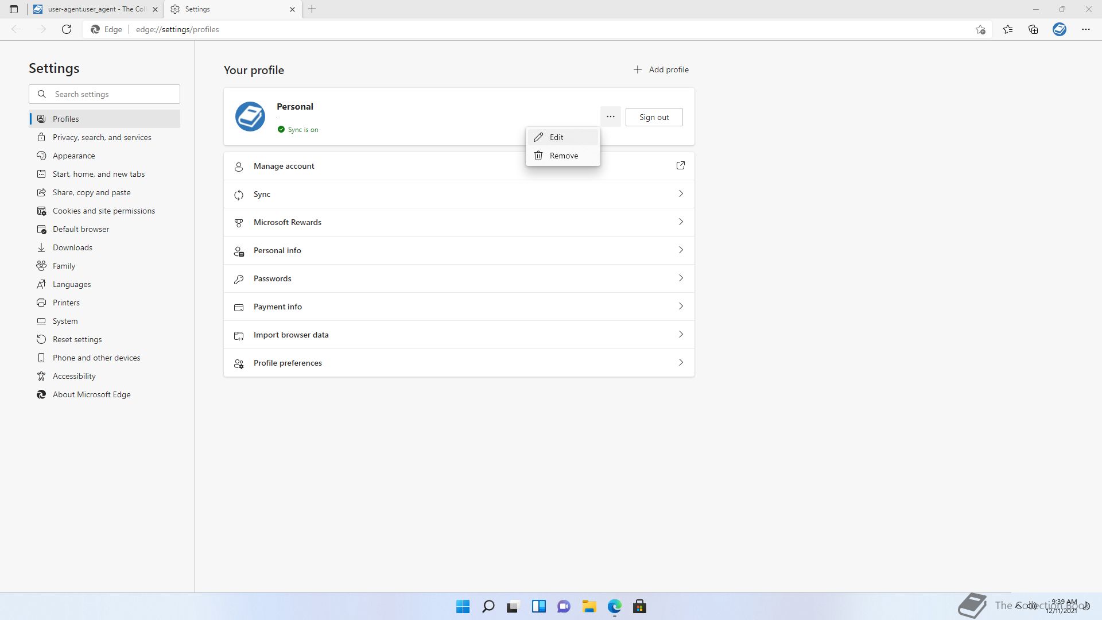Viewport: 1102px width, 620px height.
Task: Open Start, home, and new tabs
Action: pos(104,174)
